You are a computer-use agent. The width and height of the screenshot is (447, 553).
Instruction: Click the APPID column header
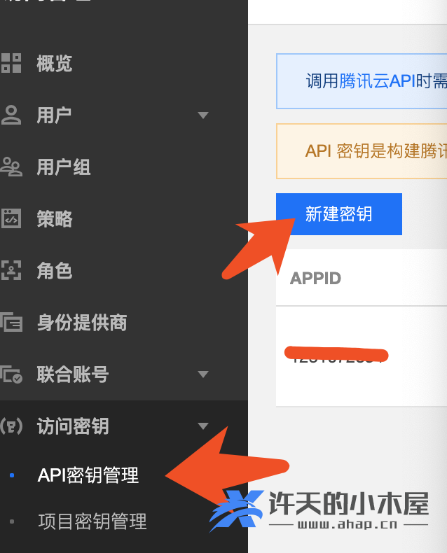tap(315, 279)
